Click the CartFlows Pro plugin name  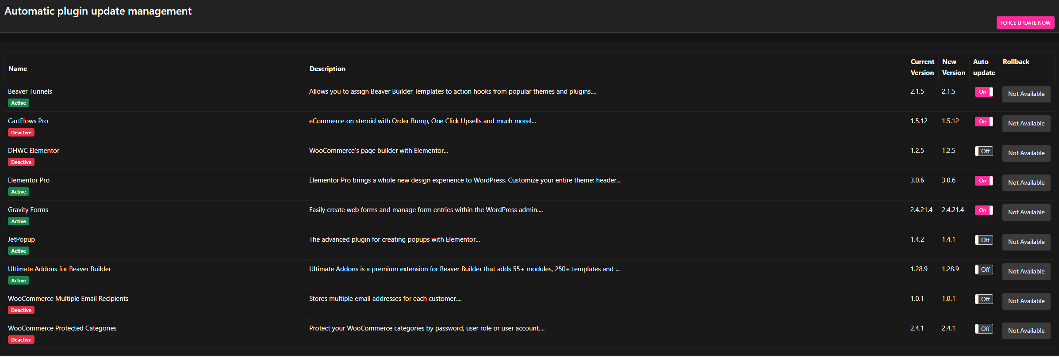click(28, 121)
